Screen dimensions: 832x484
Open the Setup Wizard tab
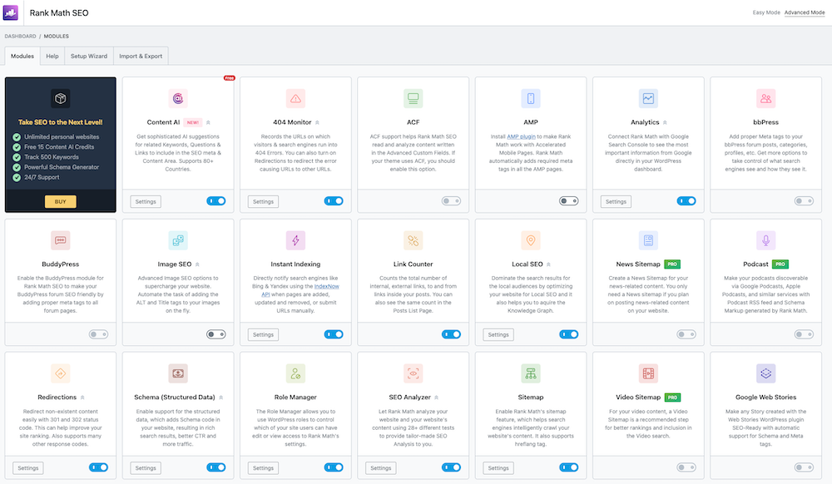coord(89,57)
